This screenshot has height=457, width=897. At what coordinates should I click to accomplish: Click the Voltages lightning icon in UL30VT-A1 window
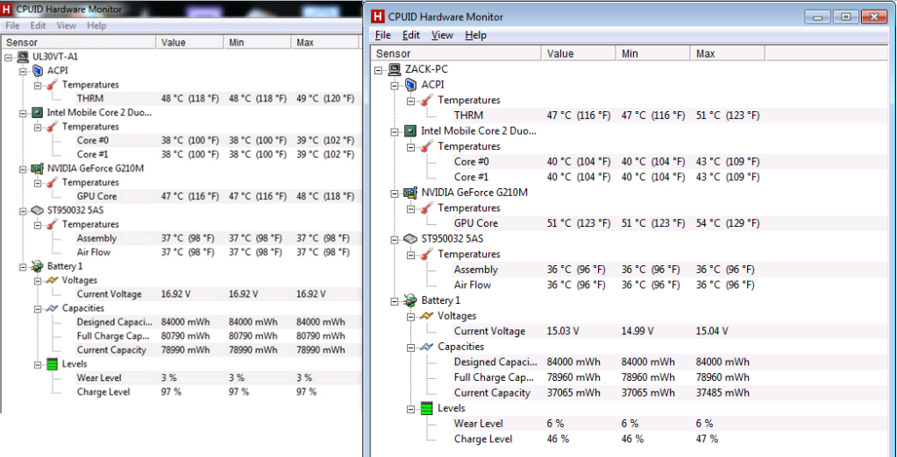(53, 280)
